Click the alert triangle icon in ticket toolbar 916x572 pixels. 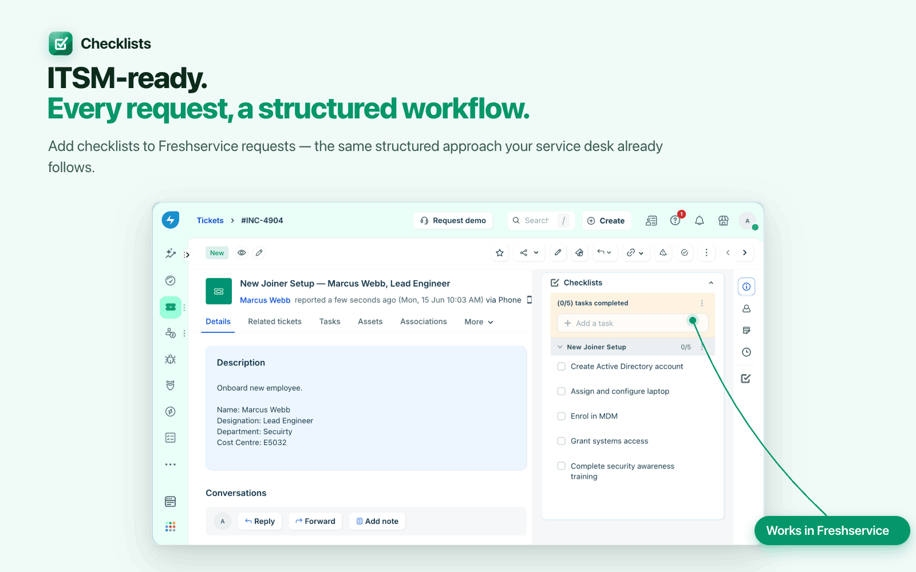tap(663, 253)
